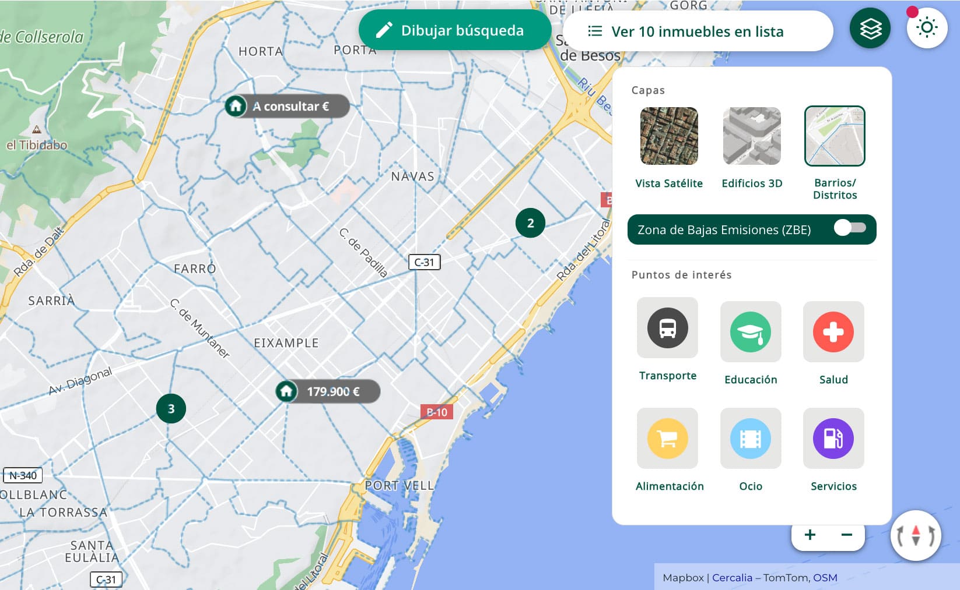Open the Cercalia attribution link
Image resolution: width=960 pixels, height=590 pixels.
731,577
